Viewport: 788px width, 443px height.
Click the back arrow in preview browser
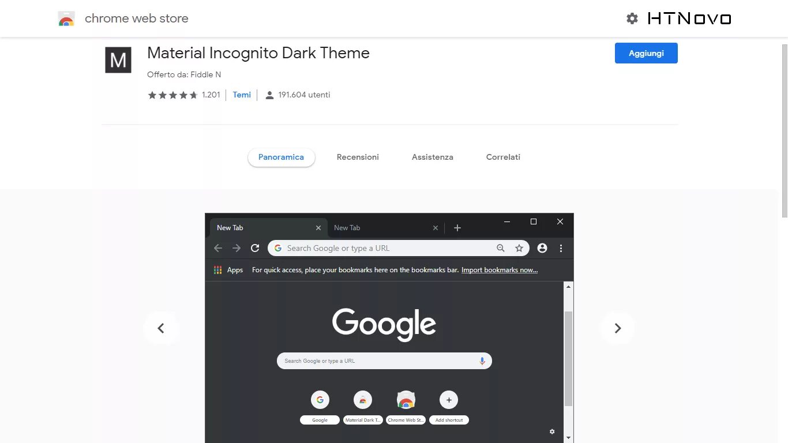point(217,248)
